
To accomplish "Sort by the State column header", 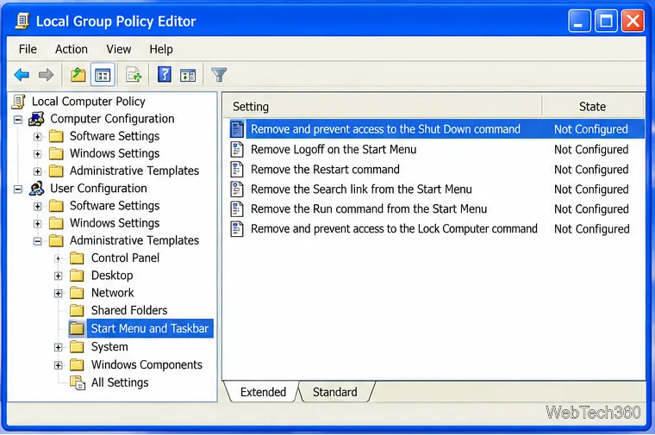I will [x=592, y=107].
